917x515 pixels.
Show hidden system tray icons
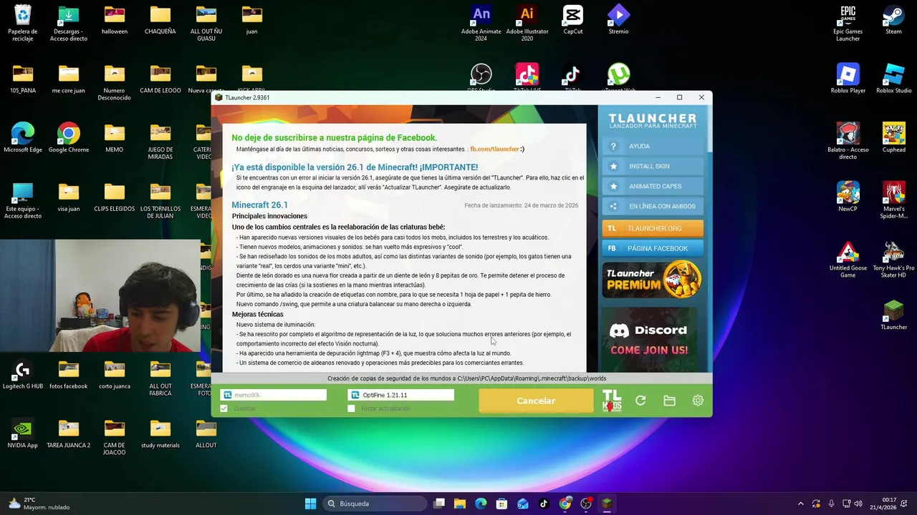801,504
